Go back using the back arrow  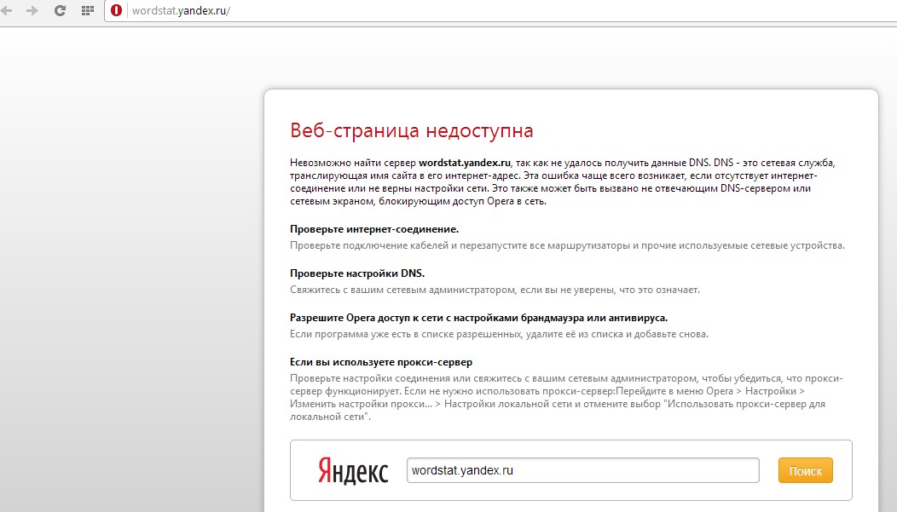(x=6, y=10)
